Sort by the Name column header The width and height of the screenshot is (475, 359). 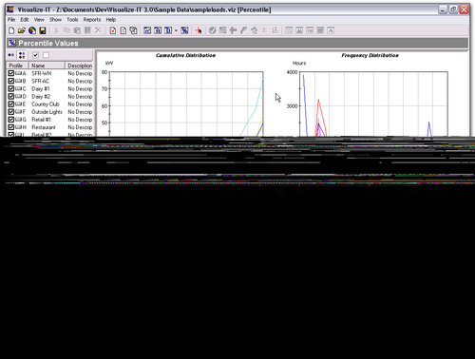click(x=47, y=66)
